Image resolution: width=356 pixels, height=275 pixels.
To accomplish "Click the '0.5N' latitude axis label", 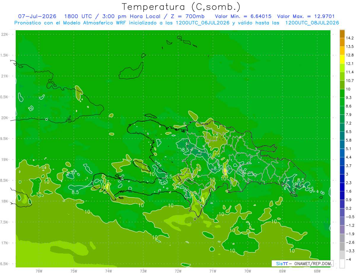I will [x=4, y=97].
